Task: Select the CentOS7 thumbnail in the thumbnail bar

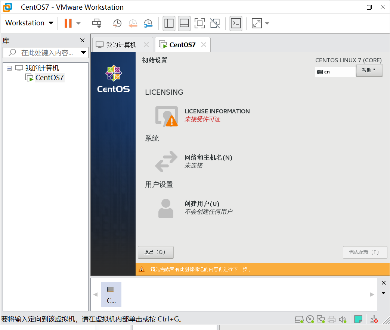Action: tap(111, 295)
